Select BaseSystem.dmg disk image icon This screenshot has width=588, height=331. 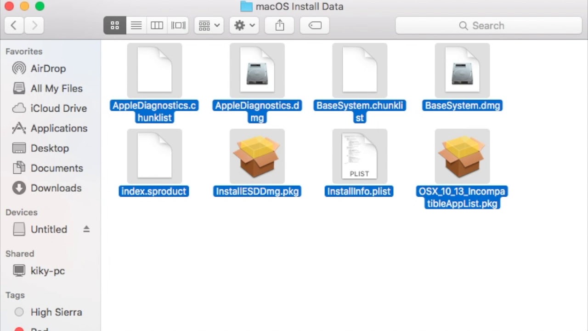click(x=462, y=70)
